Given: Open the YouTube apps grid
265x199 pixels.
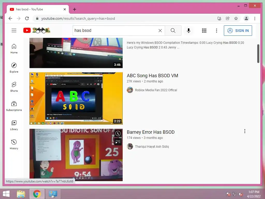Looking at the screenshot, I should 204,31.
